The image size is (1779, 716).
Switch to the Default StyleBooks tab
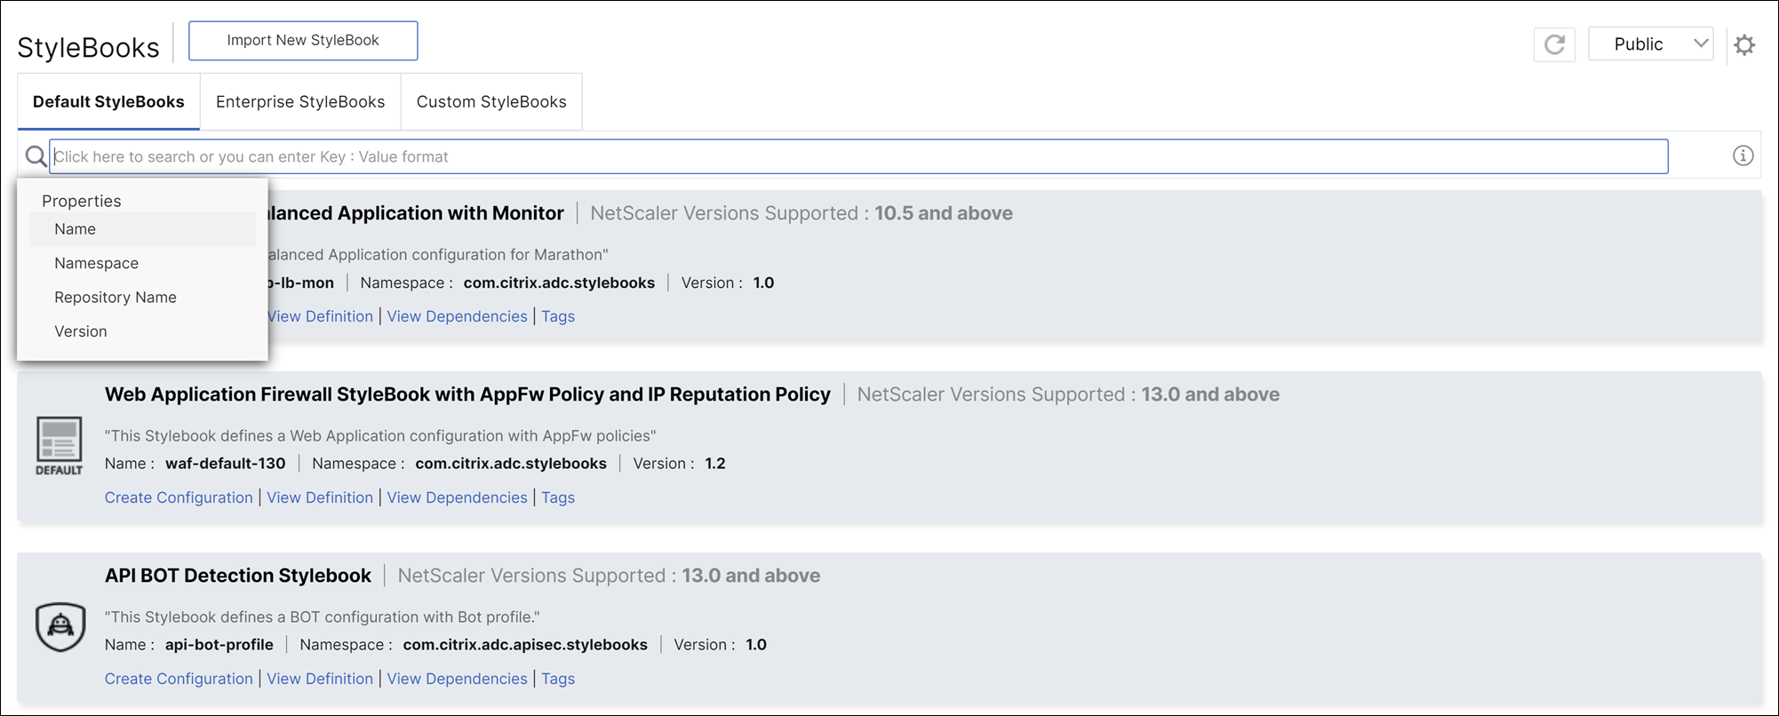(108, 101)
